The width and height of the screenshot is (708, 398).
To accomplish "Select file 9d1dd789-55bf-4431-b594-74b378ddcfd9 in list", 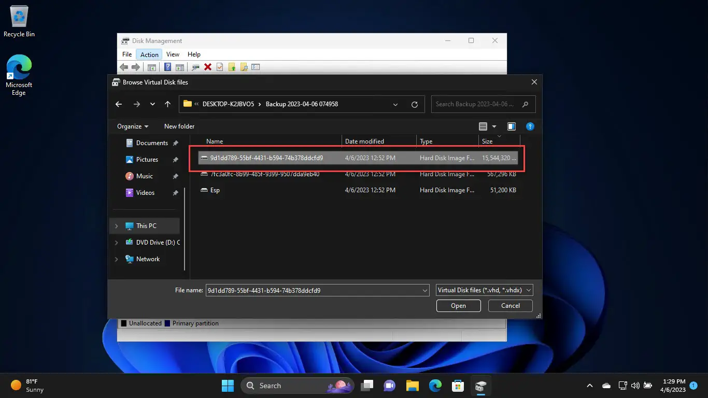I will (359, 158).
